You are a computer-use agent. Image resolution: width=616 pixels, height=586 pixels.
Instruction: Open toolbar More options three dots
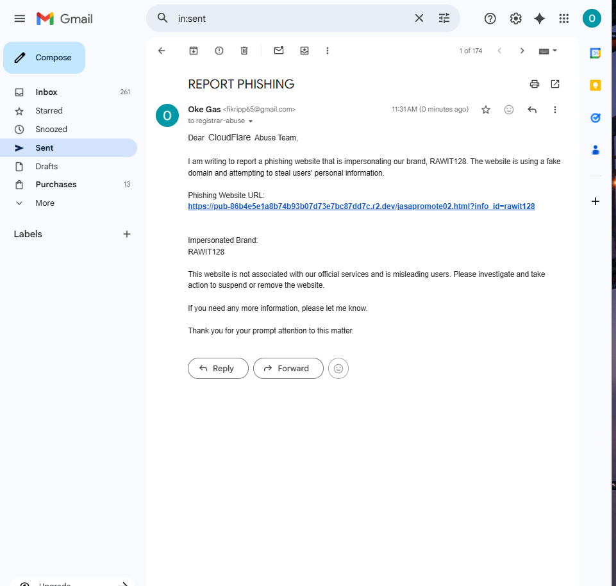click(328, 51)
